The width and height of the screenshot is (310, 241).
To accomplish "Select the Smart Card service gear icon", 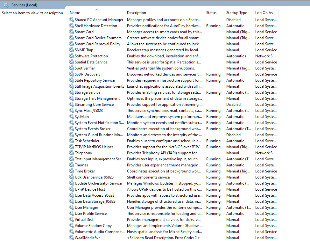I will tap(71, 32).
